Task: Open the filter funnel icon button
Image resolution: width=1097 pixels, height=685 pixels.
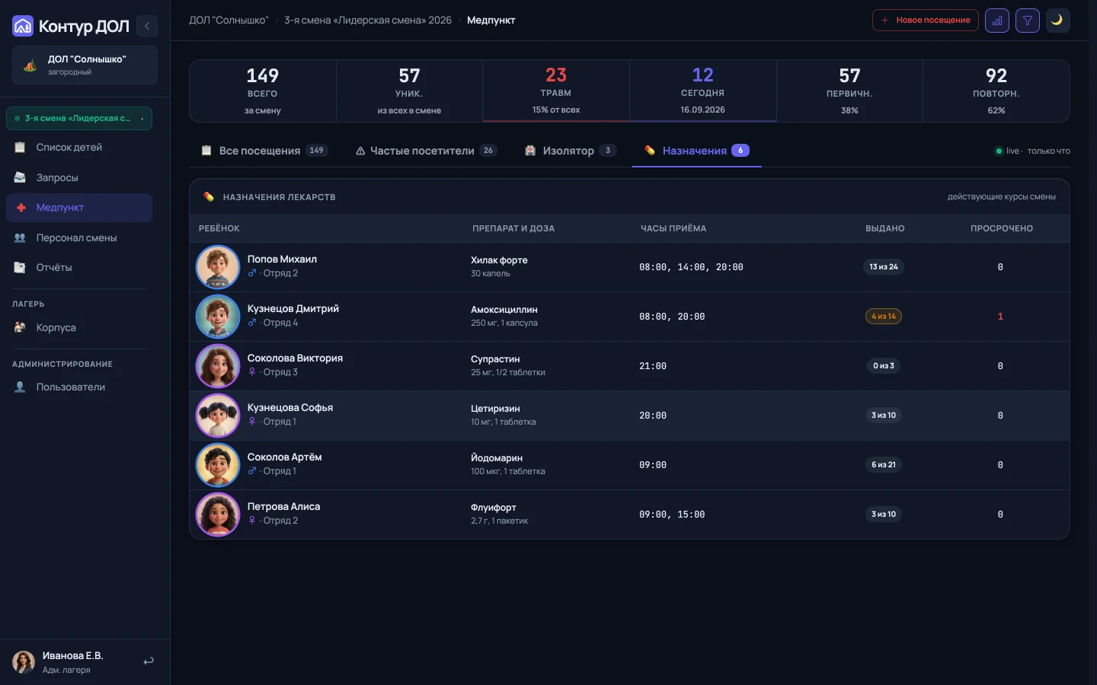Action: click(1028, 21)
